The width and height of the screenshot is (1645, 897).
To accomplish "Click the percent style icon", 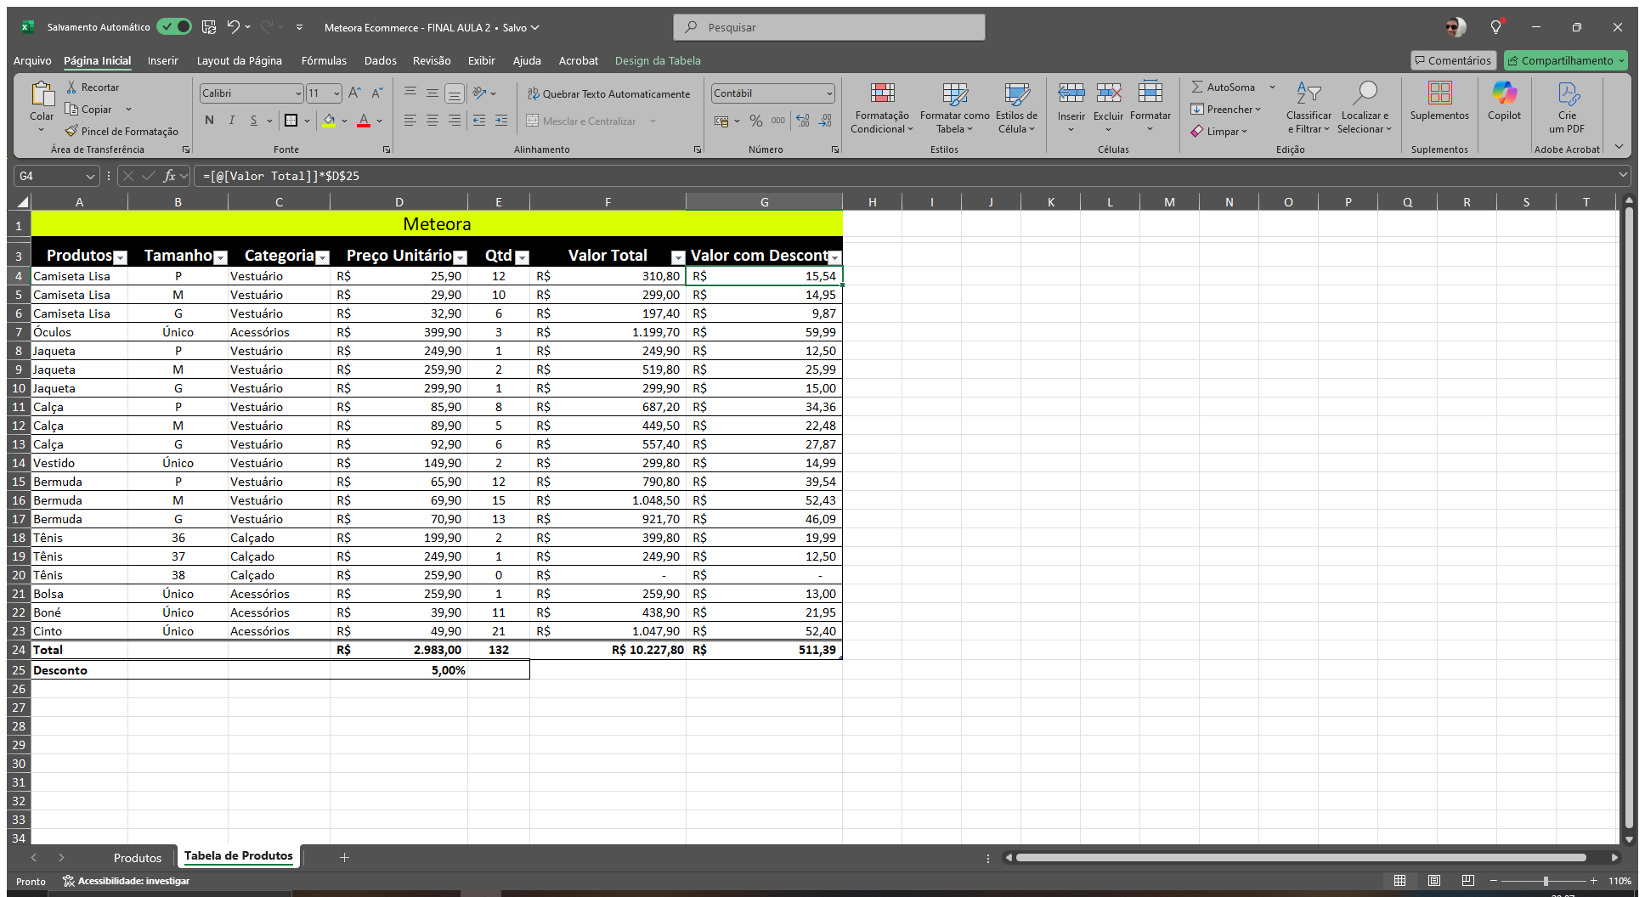I will [755, 121].
